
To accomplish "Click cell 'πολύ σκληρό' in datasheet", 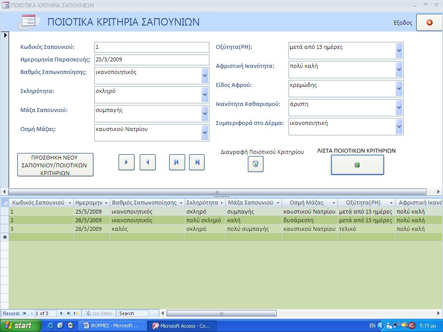I will 205,220.
